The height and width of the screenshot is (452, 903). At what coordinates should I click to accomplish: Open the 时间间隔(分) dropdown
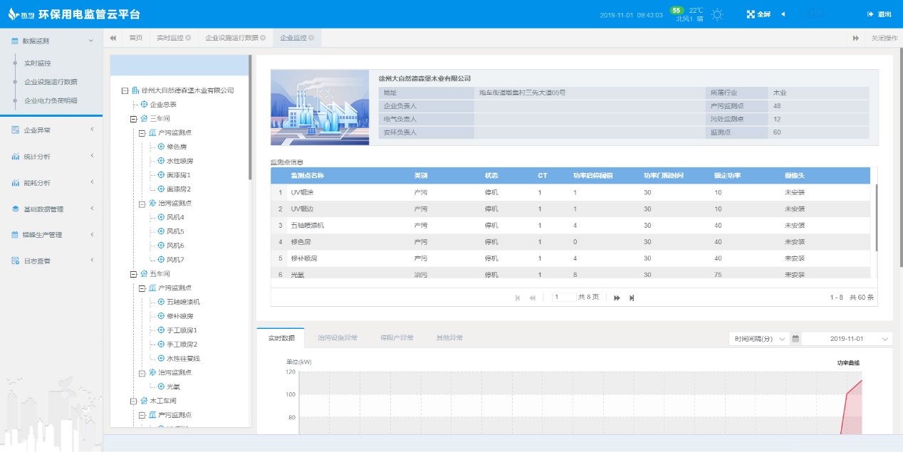point(760,339)
